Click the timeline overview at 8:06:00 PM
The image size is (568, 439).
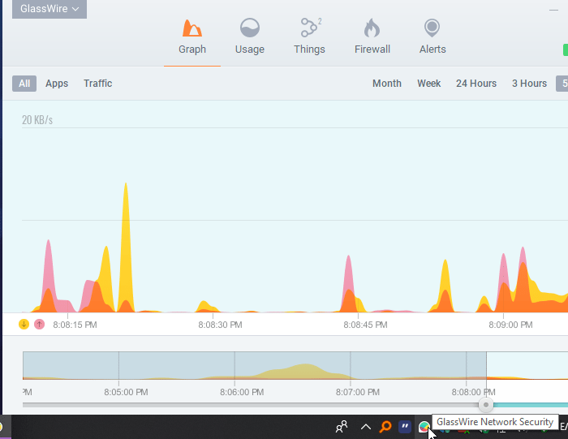click(235, 366)
